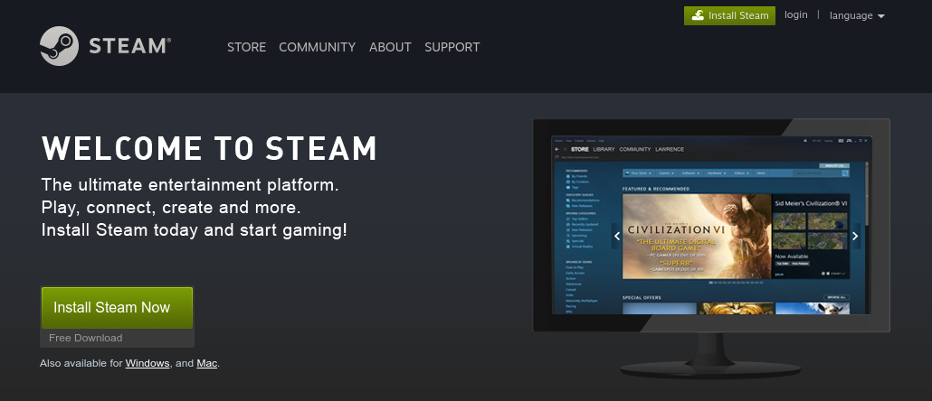Click the download icon on the top Install Steam button
Image resolution: width=932 pixels, height=401 pixels.
[x=696, y=15]
